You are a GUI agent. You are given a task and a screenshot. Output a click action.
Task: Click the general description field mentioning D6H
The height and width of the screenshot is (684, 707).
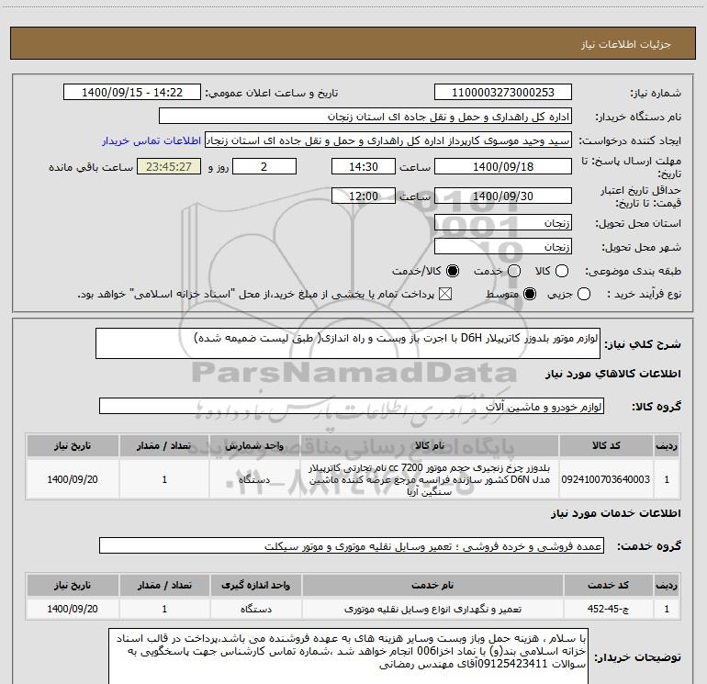348,343
